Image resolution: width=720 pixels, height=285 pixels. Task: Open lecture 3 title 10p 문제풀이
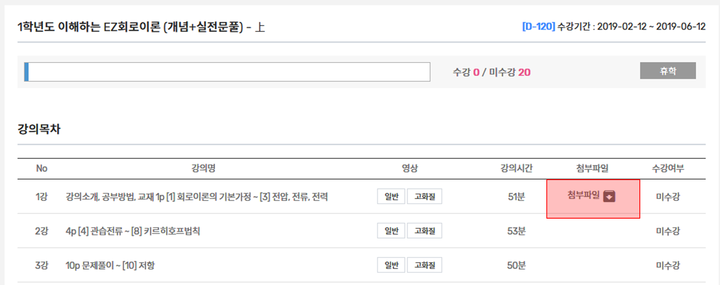point(110,266)
